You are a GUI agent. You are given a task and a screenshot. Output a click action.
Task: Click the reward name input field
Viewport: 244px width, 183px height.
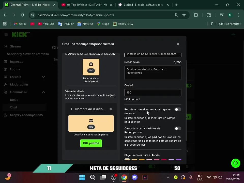tap(153, 55)
